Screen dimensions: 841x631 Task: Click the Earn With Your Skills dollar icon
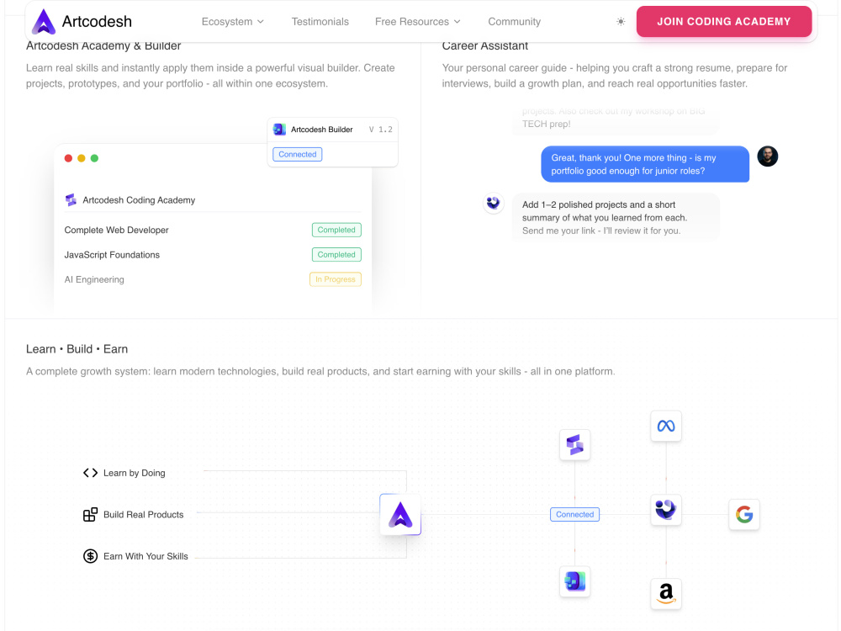click(x=90, y=556)
